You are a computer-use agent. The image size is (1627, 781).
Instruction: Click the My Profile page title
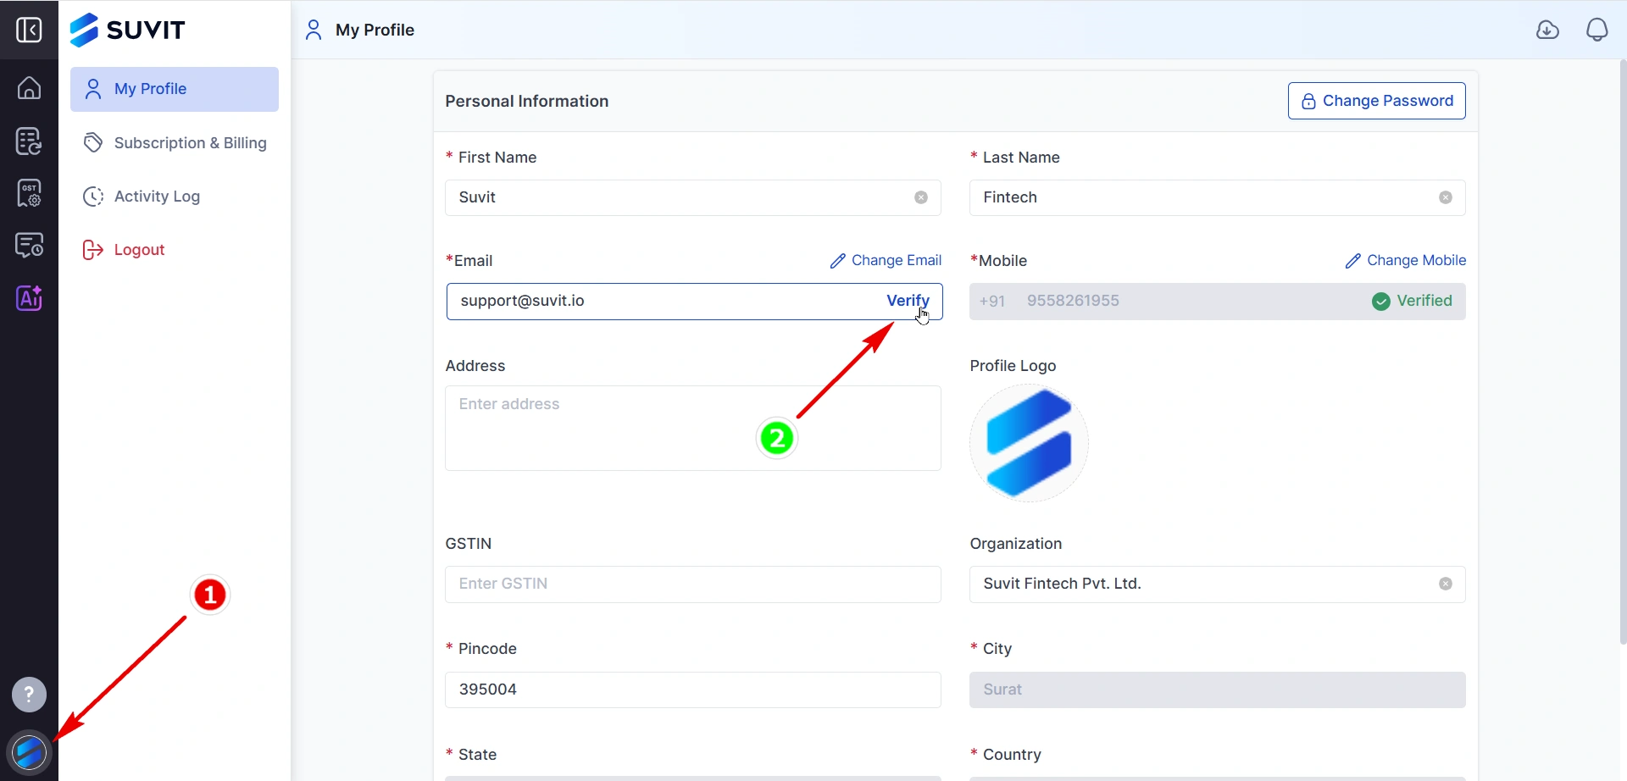point(375,30)
